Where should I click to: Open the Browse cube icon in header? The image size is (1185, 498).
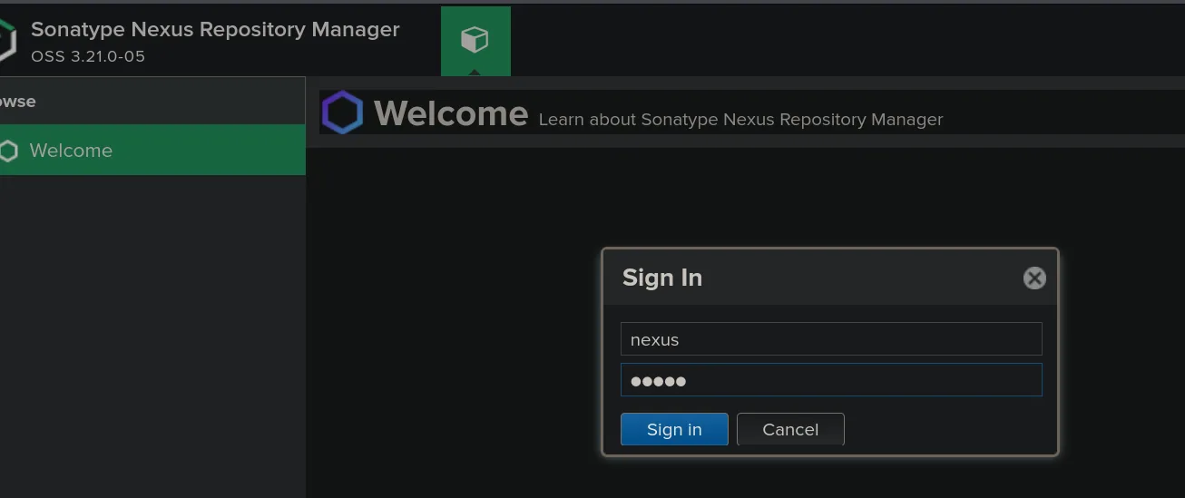point(475,40)
